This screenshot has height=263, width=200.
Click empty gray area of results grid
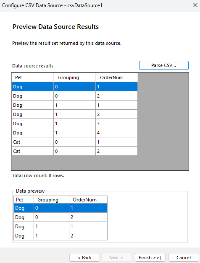point(163,117)
